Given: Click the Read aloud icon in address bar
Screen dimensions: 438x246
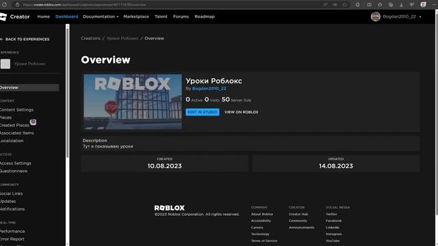Looking at the screenshot, I should [x=326, y=5].
